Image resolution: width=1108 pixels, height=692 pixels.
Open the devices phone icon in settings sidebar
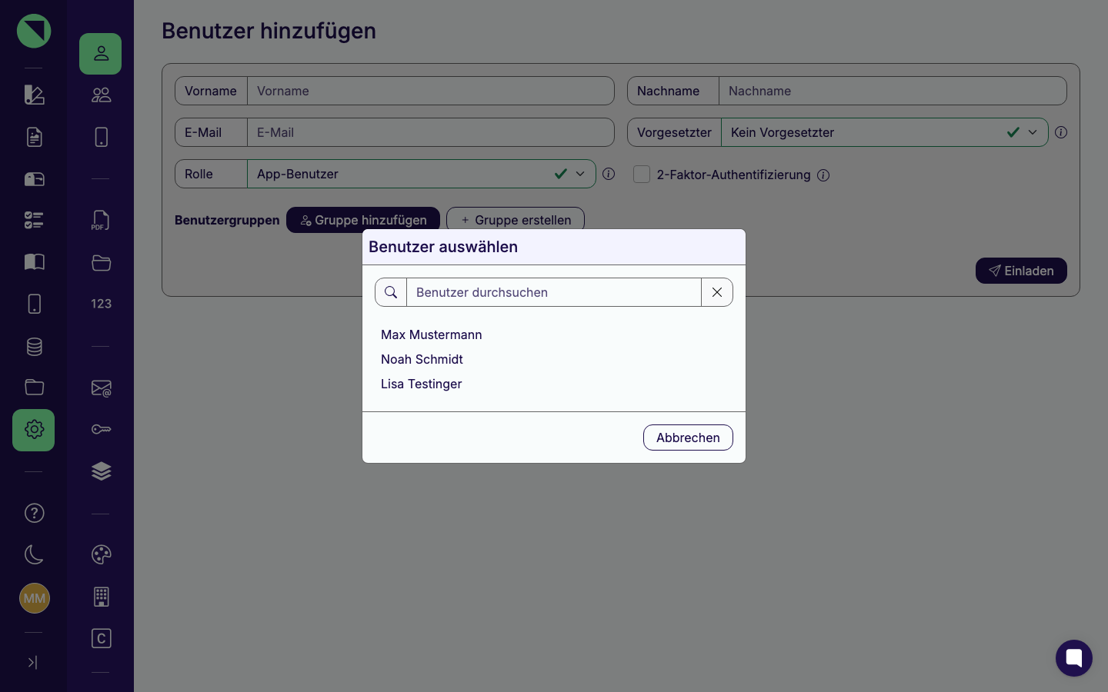click(x=101, y=137)
